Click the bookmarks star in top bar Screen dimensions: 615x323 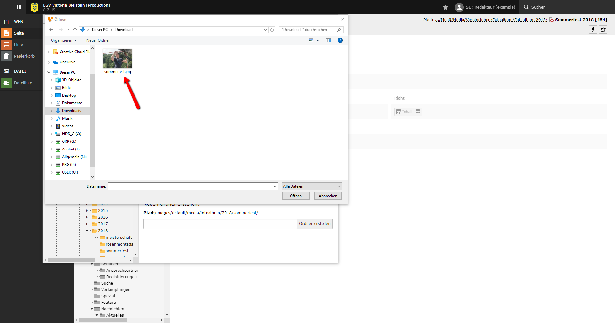coord(445,7)
